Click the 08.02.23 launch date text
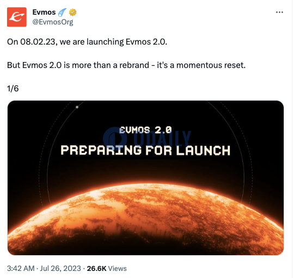This screenshot has height=278, width=294. click(38, 42)
